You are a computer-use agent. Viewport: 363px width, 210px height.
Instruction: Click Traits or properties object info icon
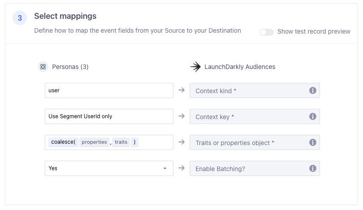coord(313,142)
